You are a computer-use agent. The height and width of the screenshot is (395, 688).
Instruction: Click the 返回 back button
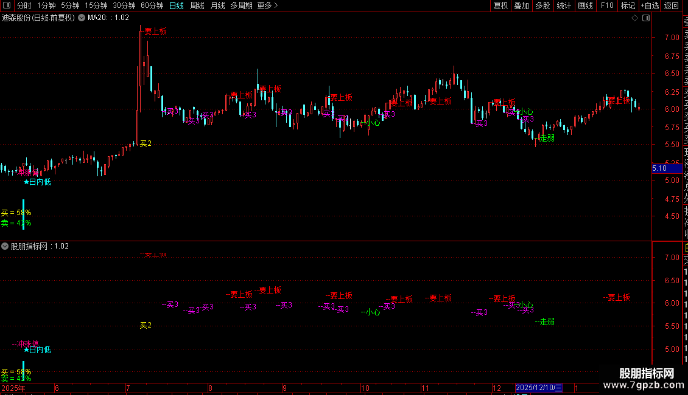click(671, 5)
